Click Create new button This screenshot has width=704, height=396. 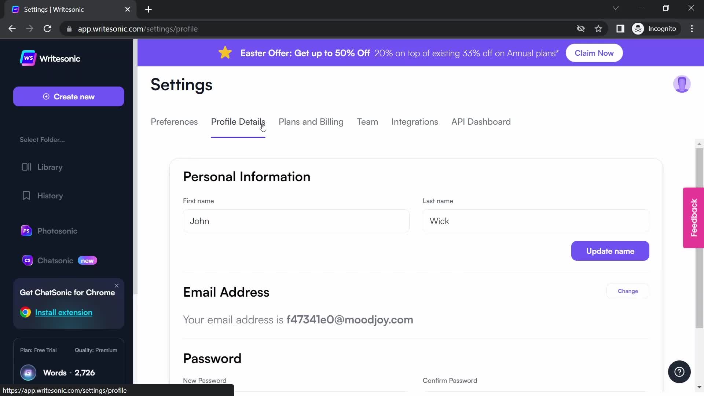(69, 97)
